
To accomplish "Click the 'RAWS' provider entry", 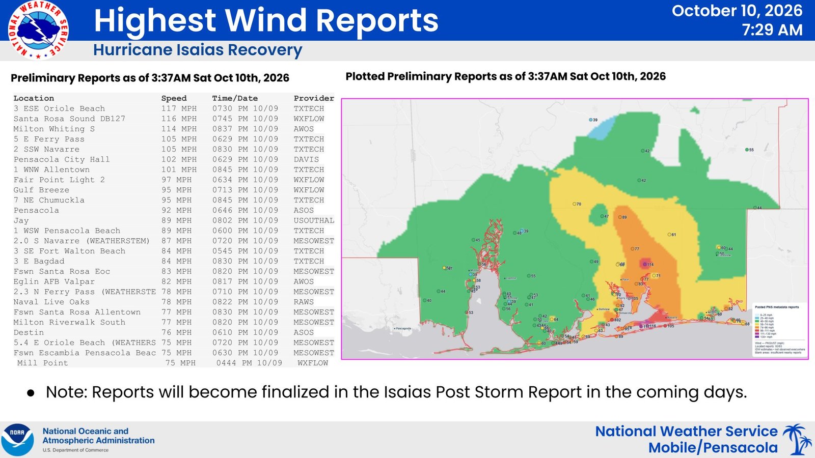I will click(304, 302).
